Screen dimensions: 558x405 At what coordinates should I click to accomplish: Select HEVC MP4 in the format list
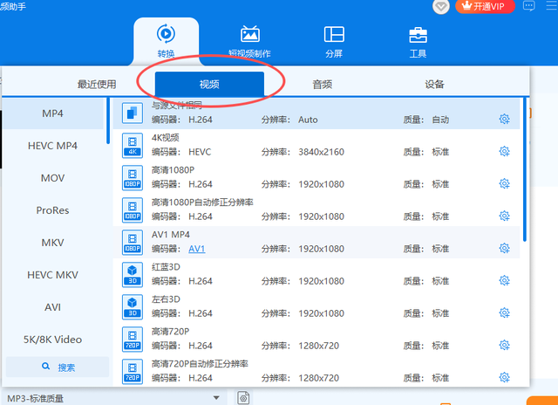click(x=52, y=146)
